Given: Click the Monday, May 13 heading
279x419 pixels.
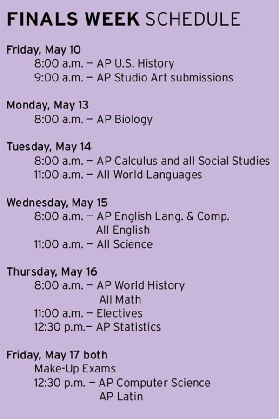Looking at the screenshot, I should [x=47, y=105].
